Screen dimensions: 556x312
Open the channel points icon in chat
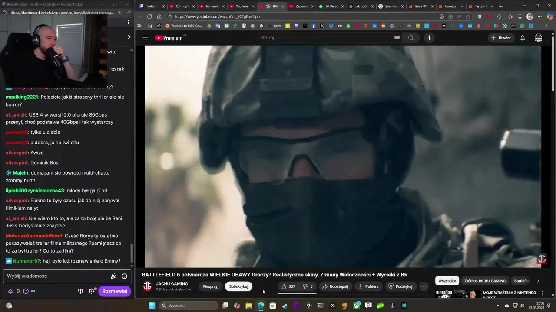point(26,291)
